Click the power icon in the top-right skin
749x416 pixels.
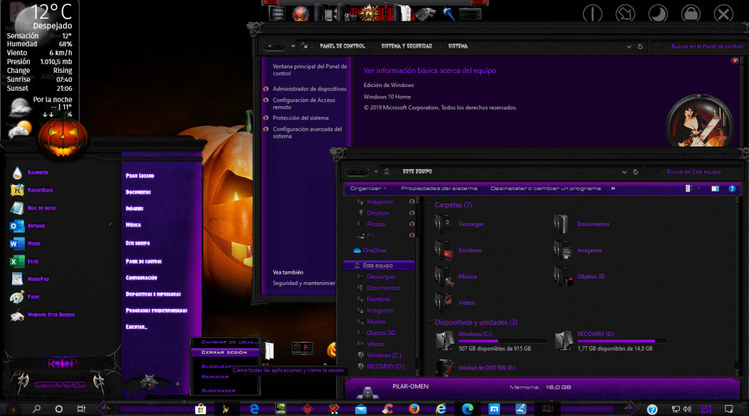(x=592, y=13)
